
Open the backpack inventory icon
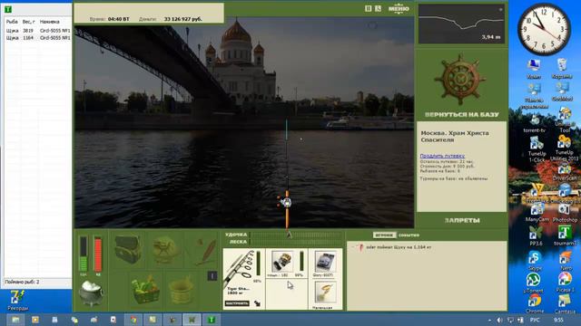click(127, 250)
